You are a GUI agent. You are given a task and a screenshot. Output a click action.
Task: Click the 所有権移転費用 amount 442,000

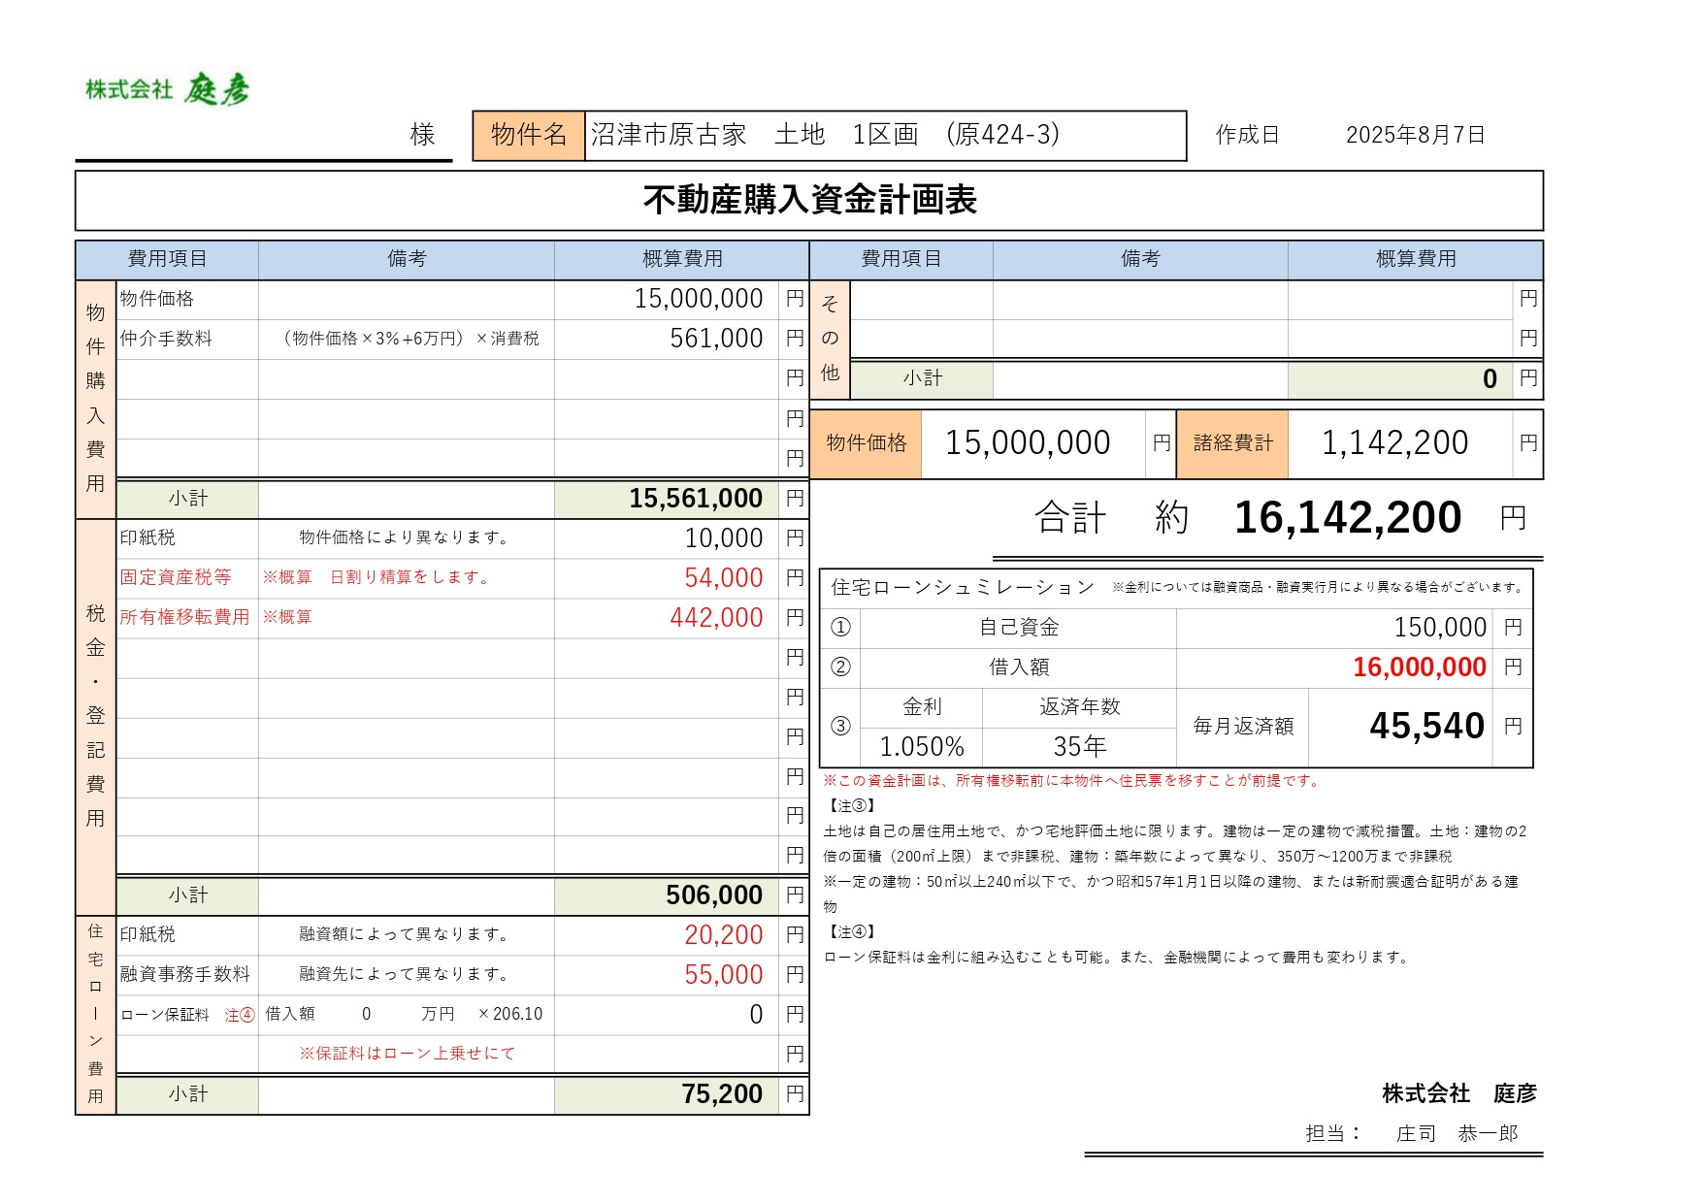point(716,618)
